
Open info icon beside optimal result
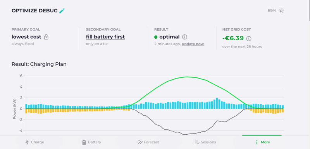(x=184, y=37)
